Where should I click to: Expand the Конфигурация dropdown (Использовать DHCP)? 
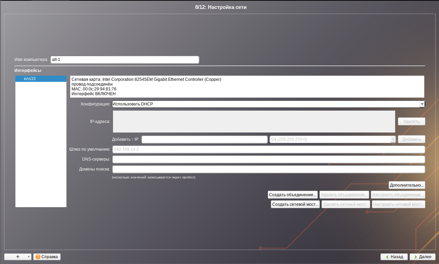click(268, 104)
